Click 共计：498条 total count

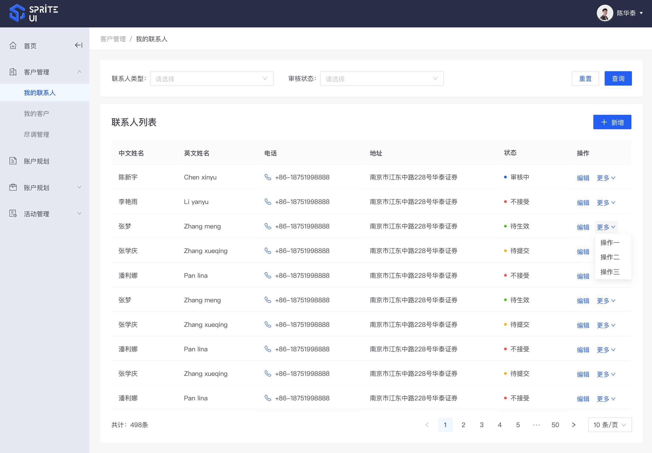click(x=129, y=425)
